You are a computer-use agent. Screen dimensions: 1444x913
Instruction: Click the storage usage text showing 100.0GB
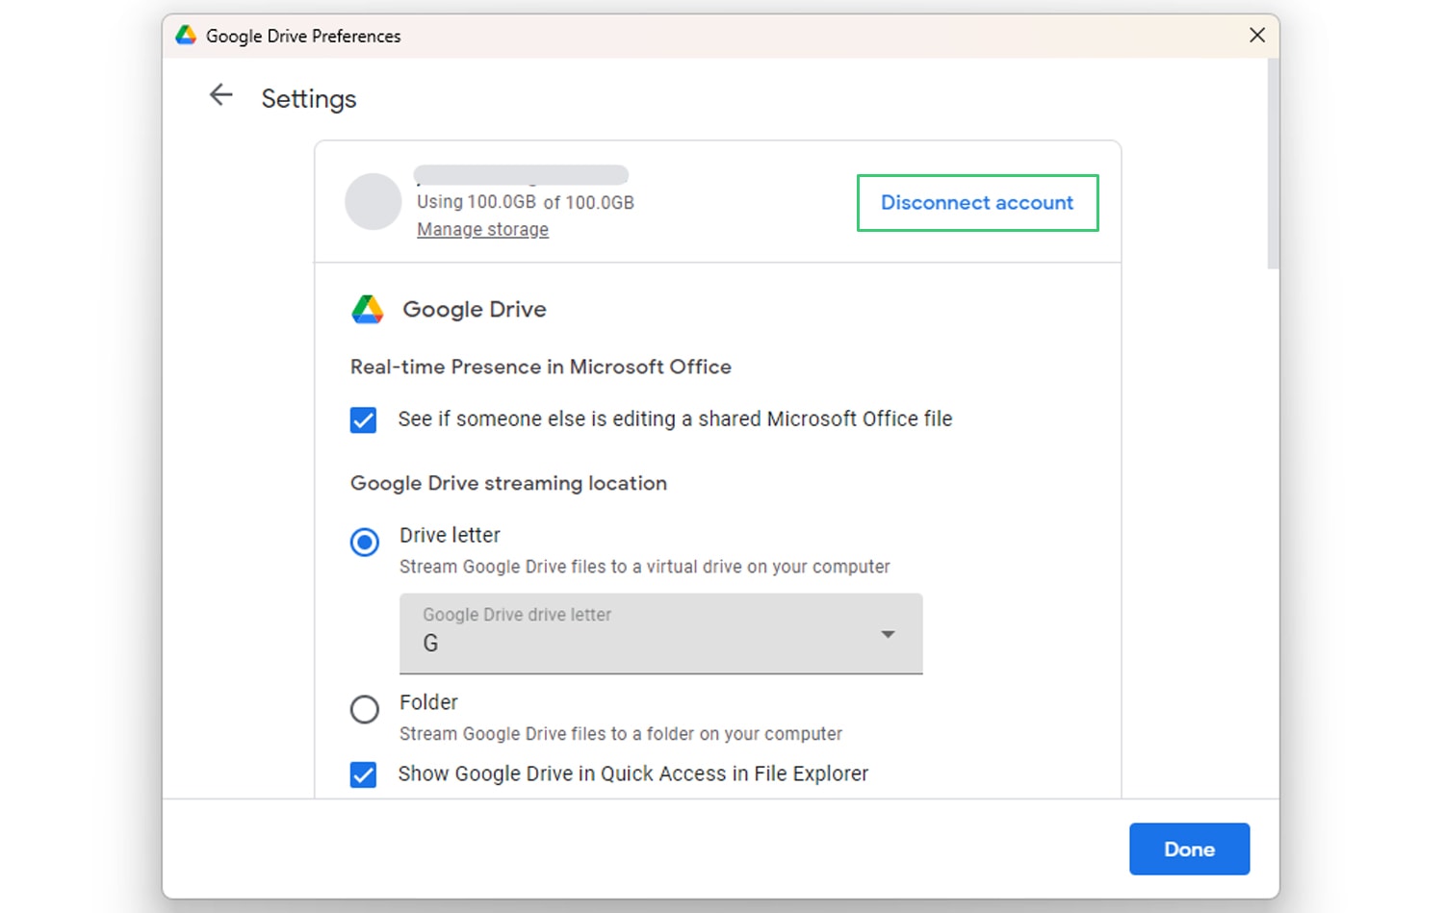(525, 202)
